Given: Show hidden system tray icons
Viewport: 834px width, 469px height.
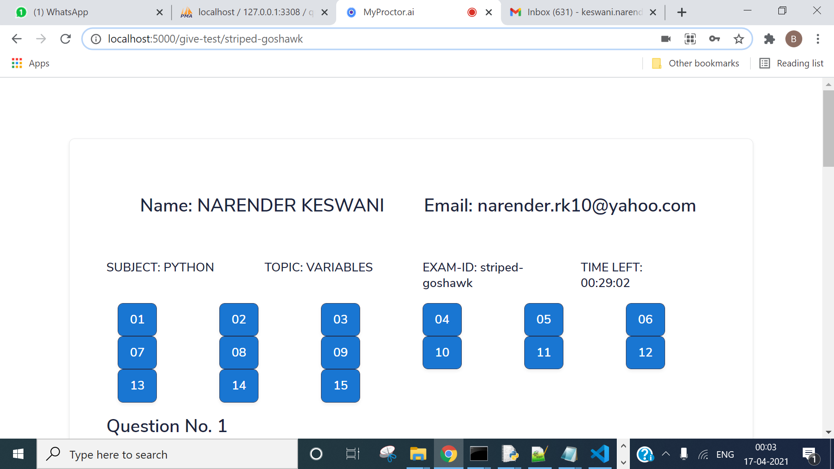Looking at the screenshot, I should click(x=665, y=454).
